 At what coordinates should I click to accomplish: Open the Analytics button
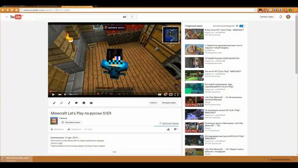(153, 103)
